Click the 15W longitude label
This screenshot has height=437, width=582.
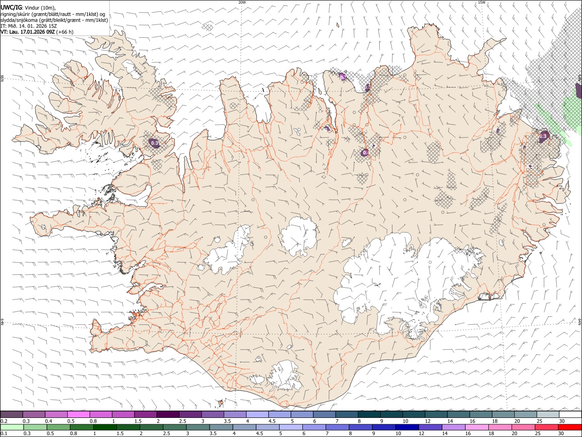482,2
